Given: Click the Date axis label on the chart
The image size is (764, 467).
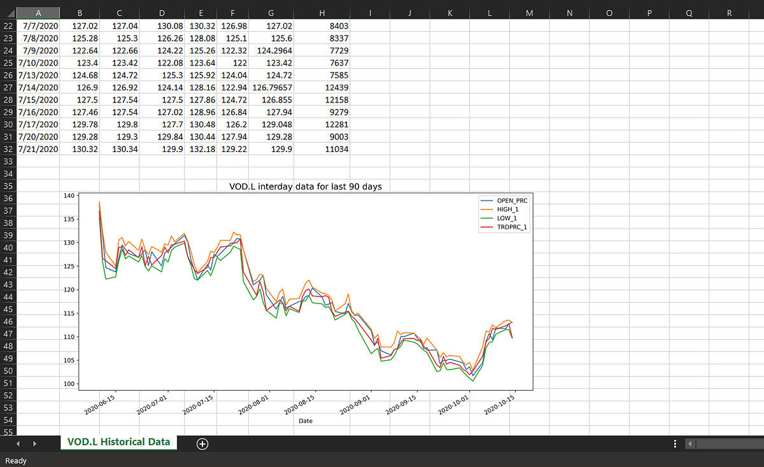Looking at the screenshot, I should [305, 421].
